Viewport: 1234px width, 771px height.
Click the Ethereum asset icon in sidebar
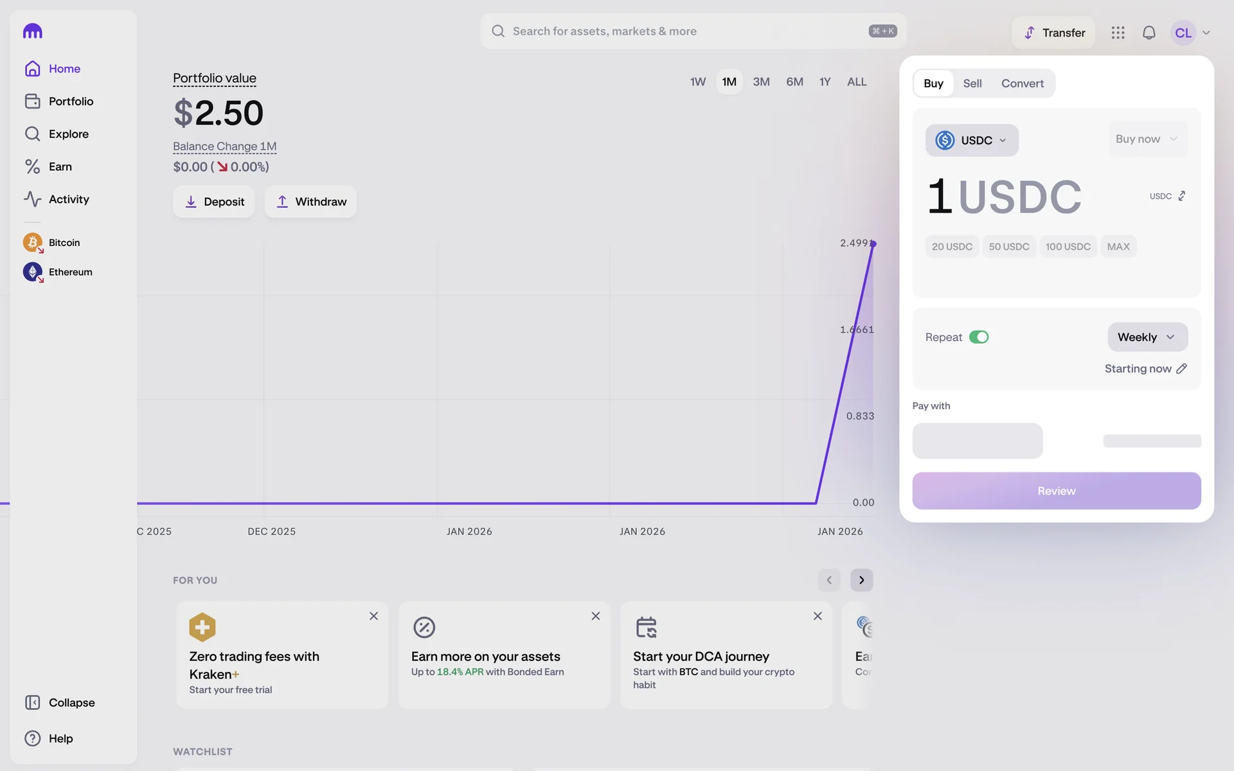33,272
